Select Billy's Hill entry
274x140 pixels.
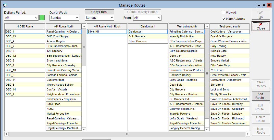[x=107, y=32]
